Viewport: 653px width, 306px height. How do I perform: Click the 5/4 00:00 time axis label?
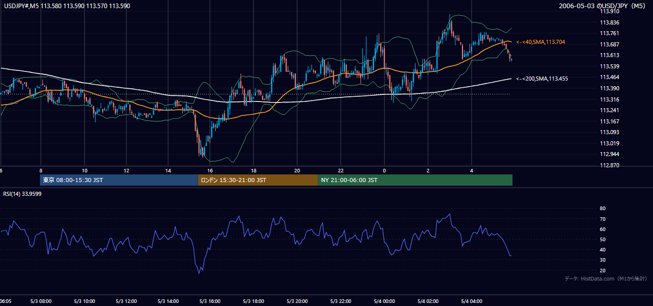point(385,301)
